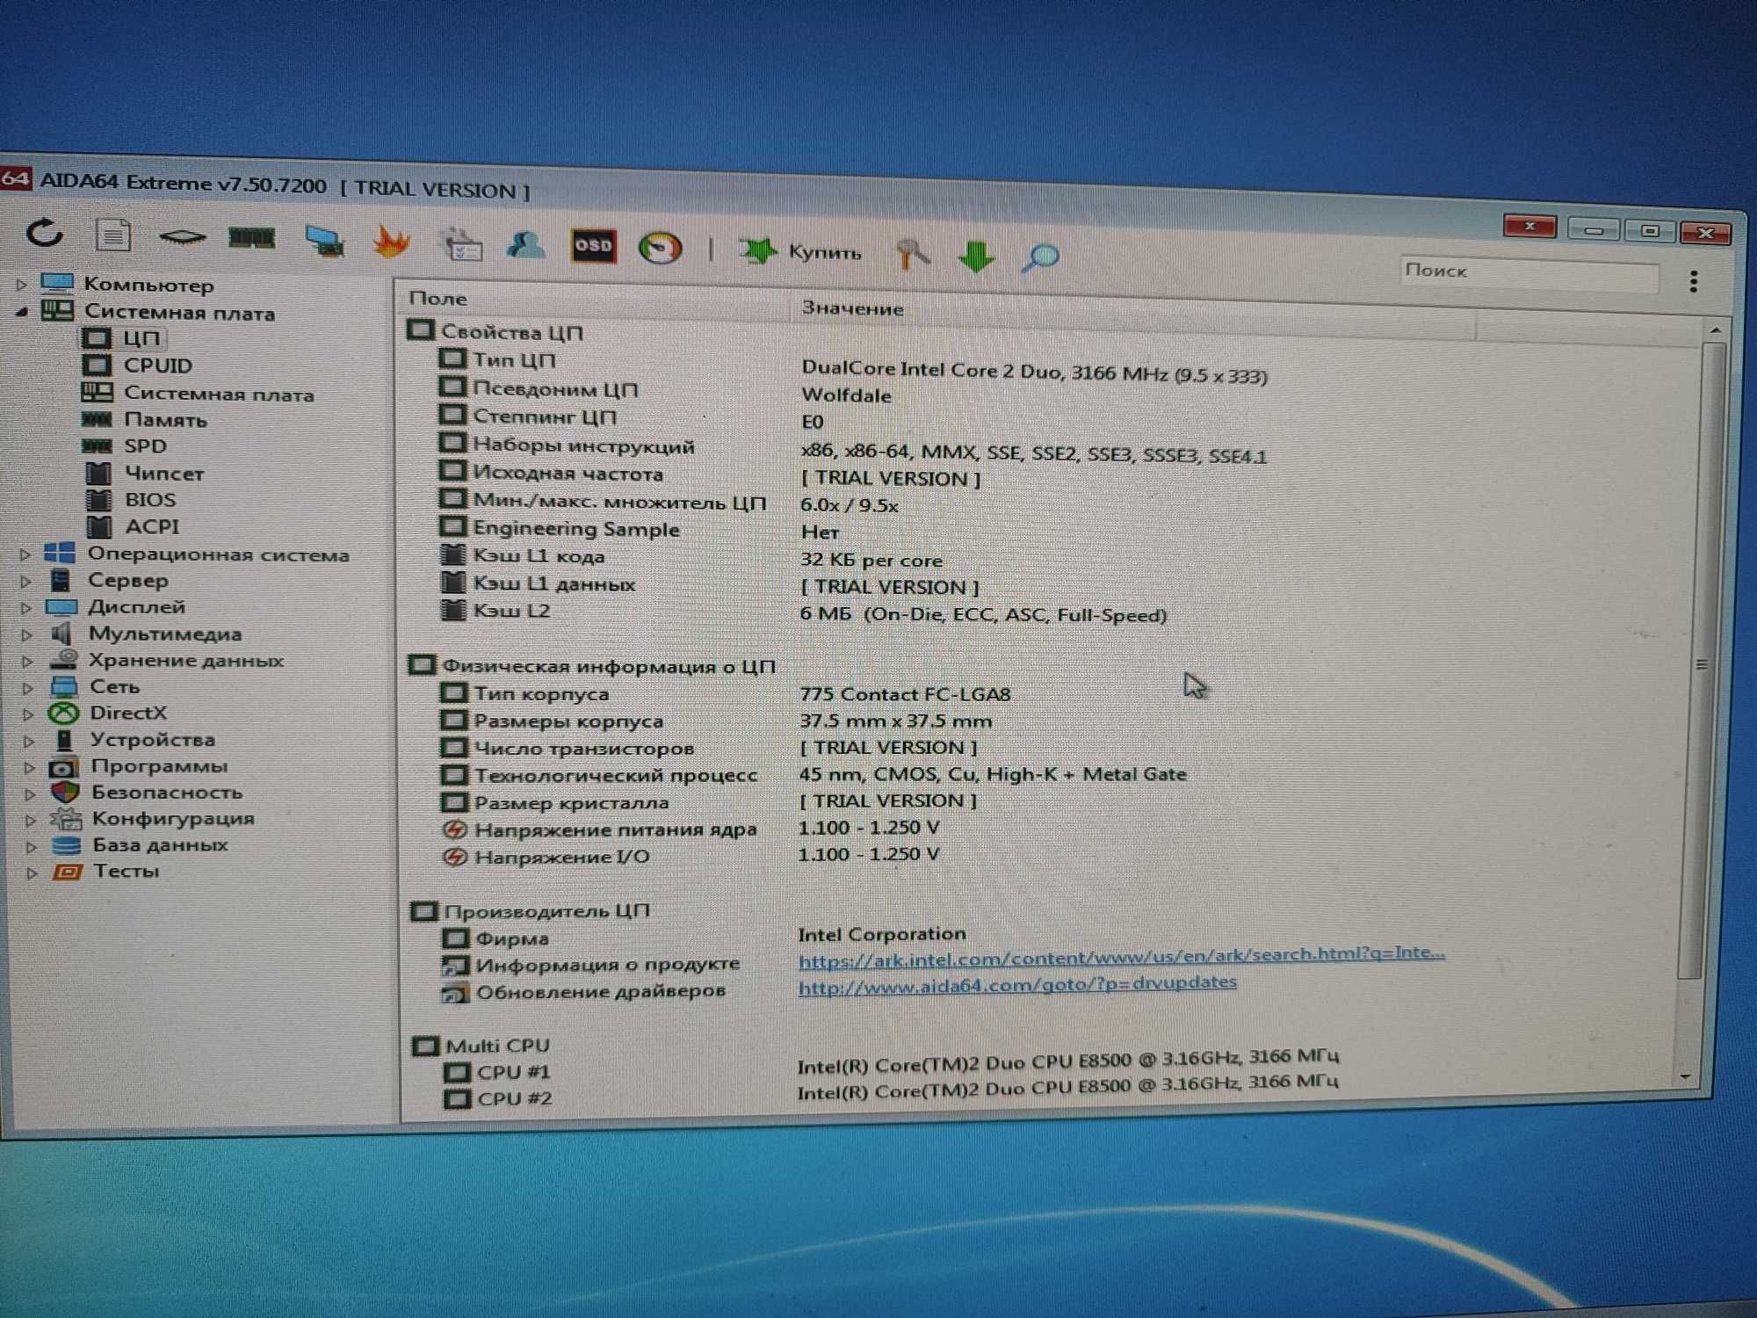The image size is (1757, 1318).
Task: Launch system stability test flame icon
Action: point(392,242)
